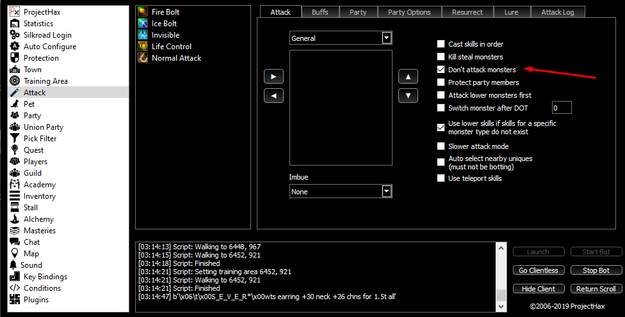The width and height of the screenshot is (625, 317).
Task: Click the Switch monster after DOT number field
Action: click(x=561, y=108)
